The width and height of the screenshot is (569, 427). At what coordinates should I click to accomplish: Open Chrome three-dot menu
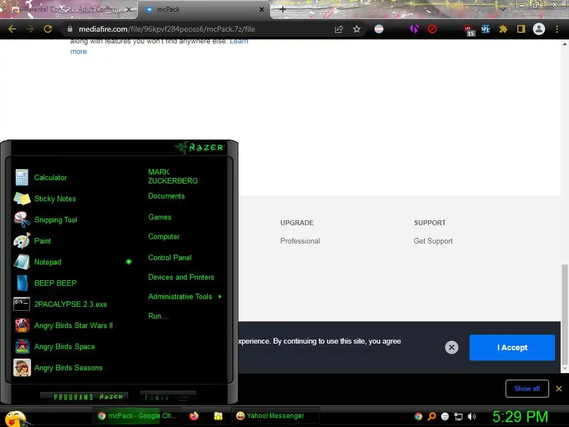point(557,29)
